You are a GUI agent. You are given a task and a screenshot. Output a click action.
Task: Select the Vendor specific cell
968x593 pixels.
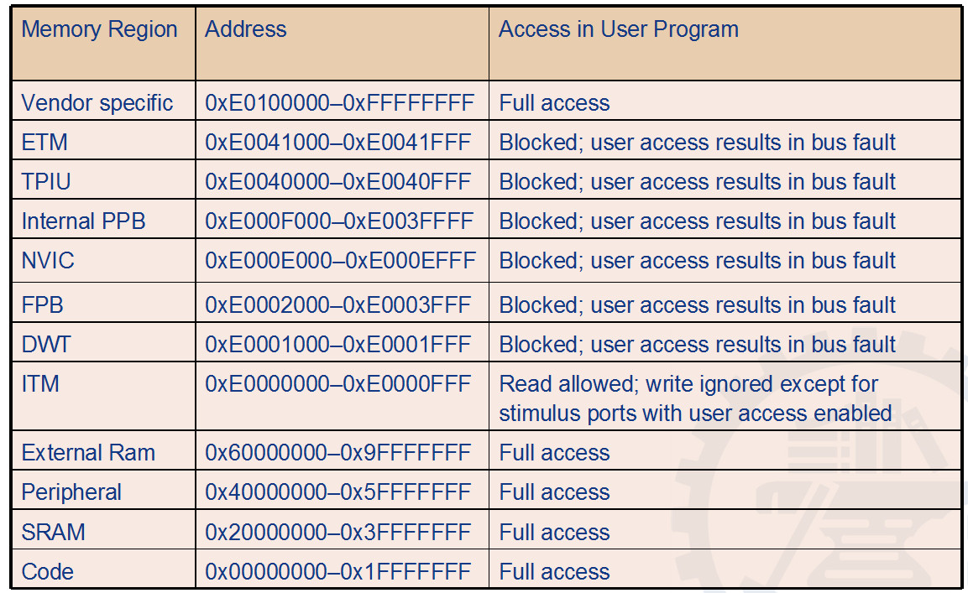97,103
